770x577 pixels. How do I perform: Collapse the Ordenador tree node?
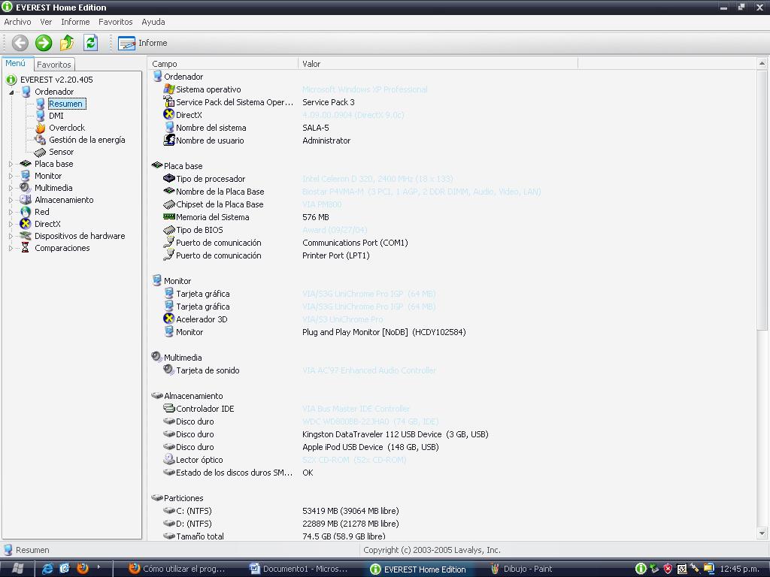click(x=11, y=92)
